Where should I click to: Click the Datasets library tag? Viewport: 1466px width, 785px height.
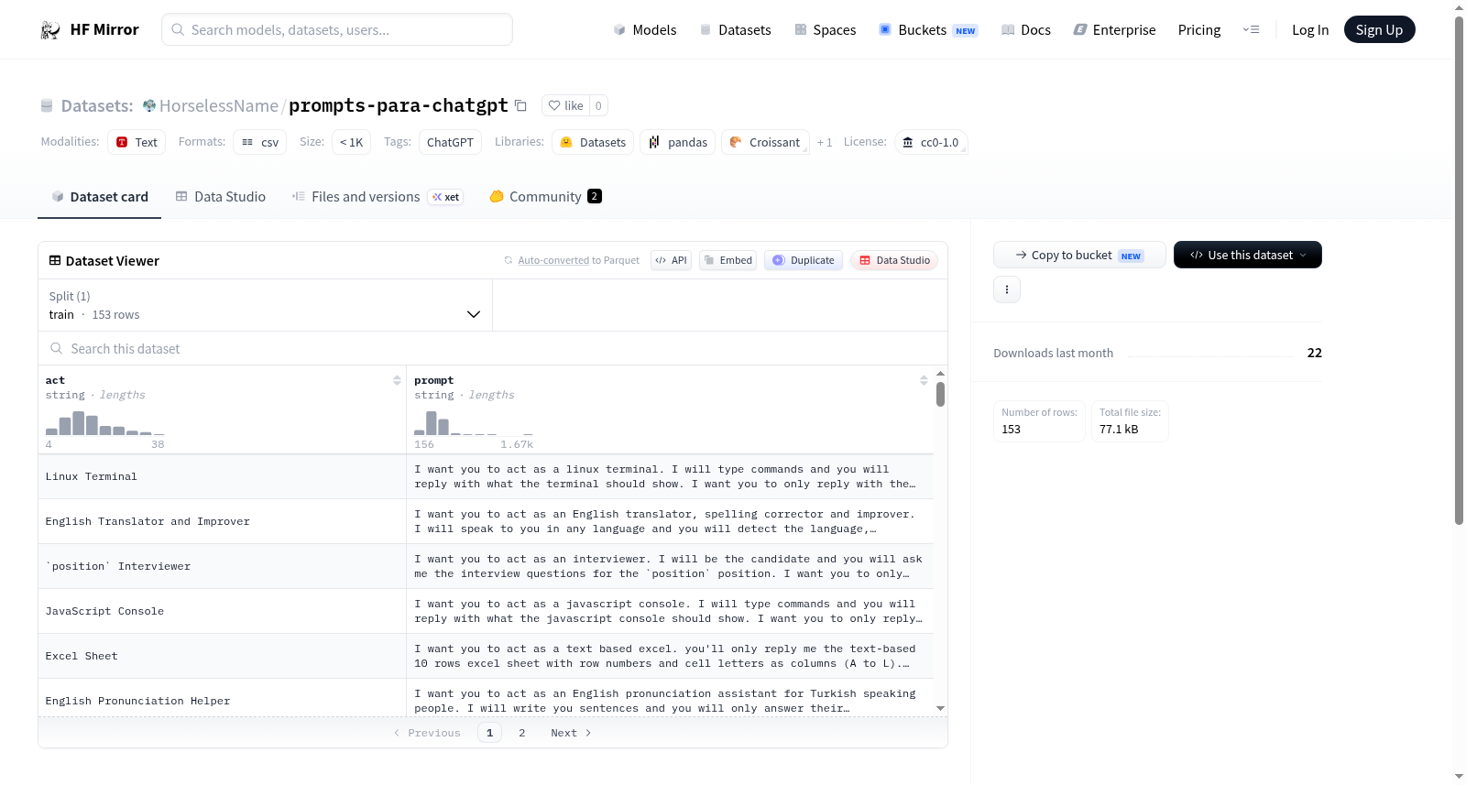coord(593,142)
